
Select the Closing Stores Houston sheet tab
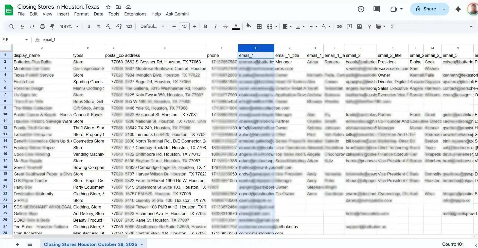(x=90, y=244)
